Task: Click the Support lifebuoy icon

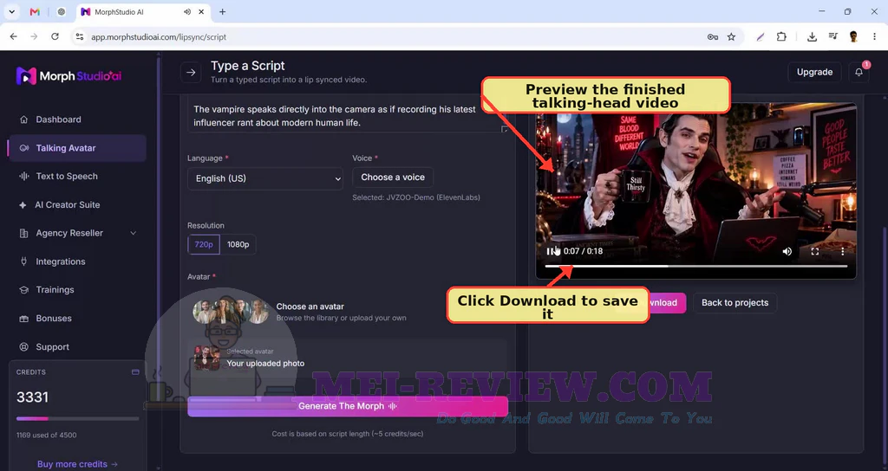Action: (23, 347)
